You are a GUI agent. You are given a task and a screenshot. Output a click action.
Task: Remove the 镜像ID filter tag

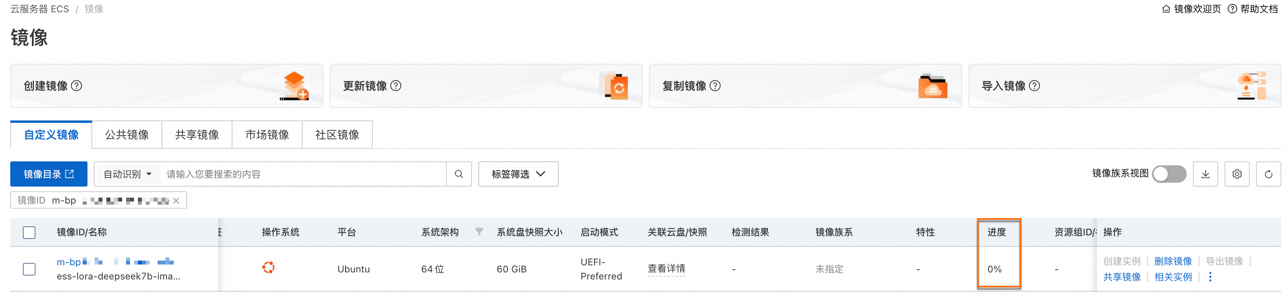[x=176, y=201]
